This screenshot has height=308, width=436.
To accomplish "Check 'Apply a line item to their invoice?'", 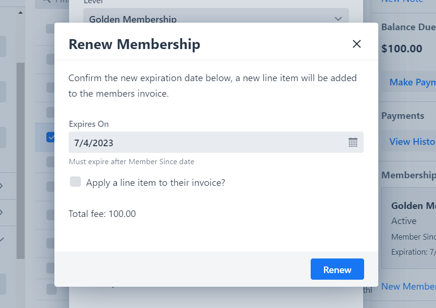I will click(x=75, y=182).
